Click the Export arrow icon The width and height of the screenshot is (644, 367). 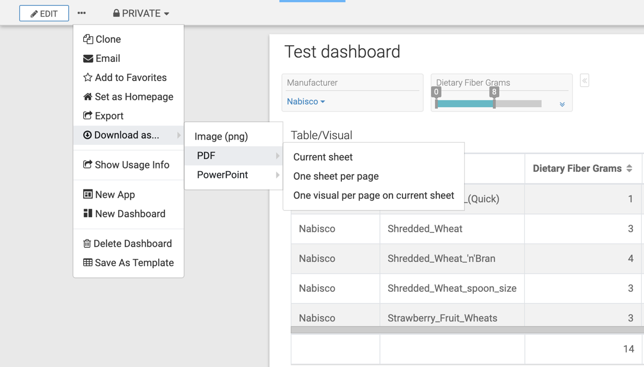[87, 116]
